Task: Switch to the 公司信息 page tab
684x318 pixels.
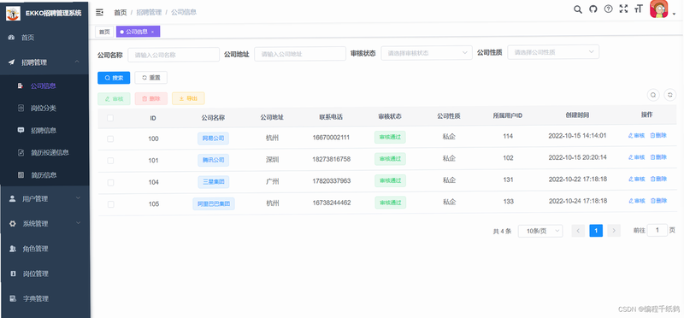Action: [138, 32]
